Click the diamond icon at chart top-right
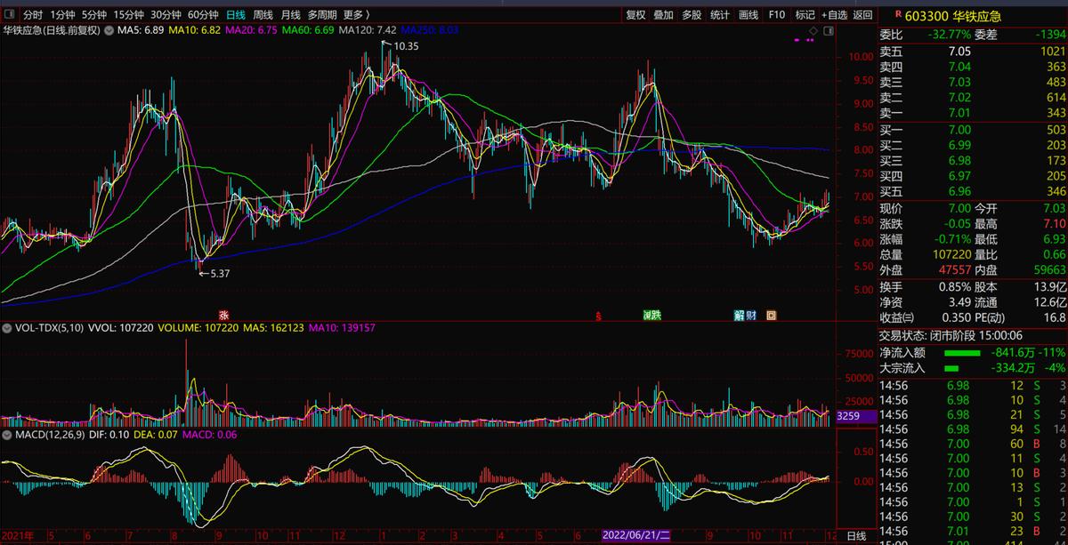 (x=813, y=30)
